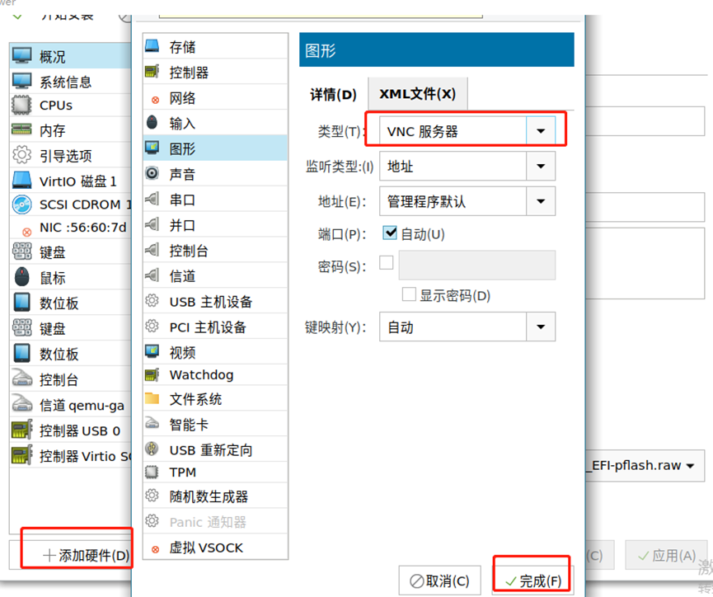The height and width of the screenshot is (597, 713).
Task: Select the 随机数生成器 gear icon
Action: [152, 496]
